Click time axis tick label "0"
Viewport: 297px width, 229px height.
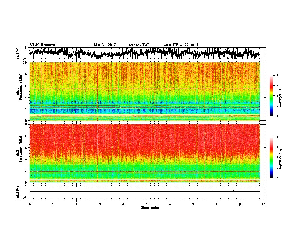(x=30, y=204)
